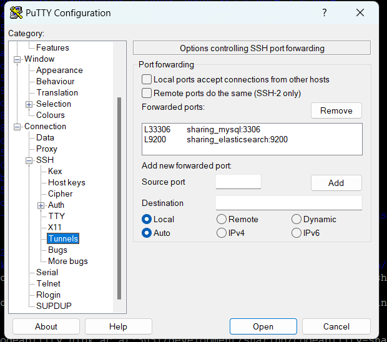Open the Telnet category

click(x=48, y=283)
